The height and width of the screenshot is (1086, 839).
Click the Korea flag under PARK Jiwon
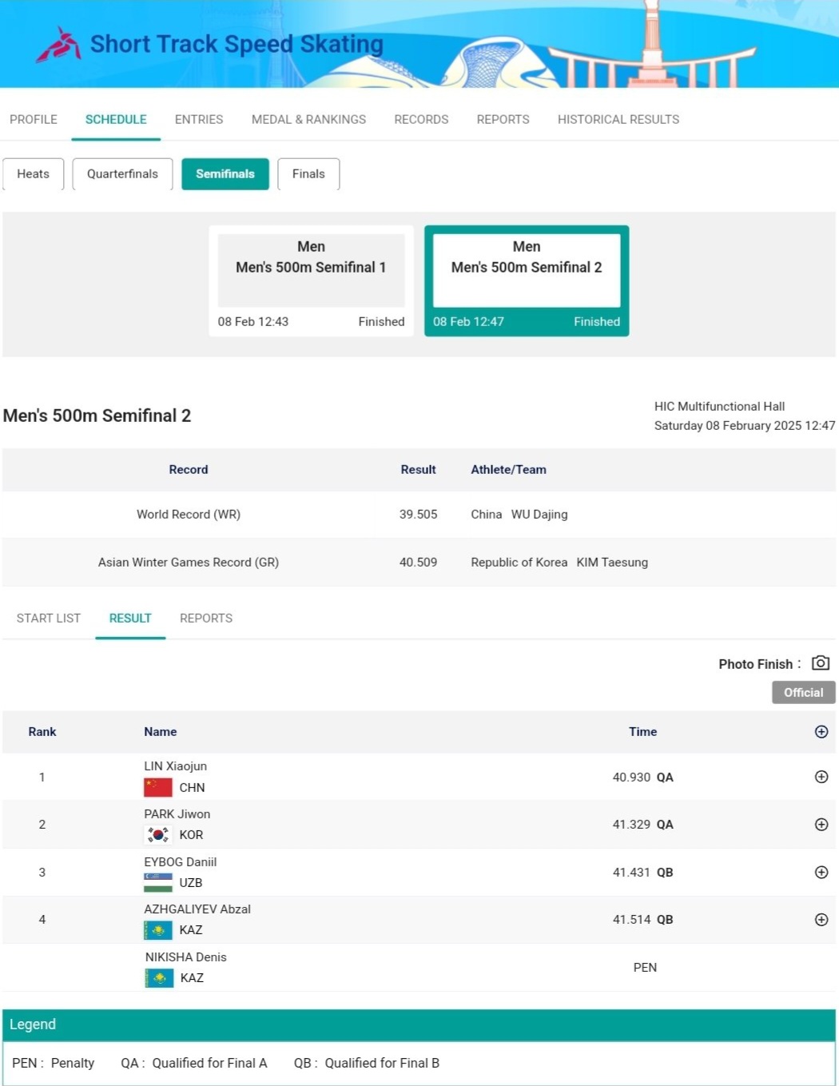[x=158, y=834]
